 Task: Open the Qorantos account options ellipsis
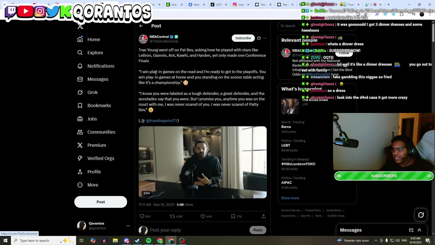click(x=128, y=226)
